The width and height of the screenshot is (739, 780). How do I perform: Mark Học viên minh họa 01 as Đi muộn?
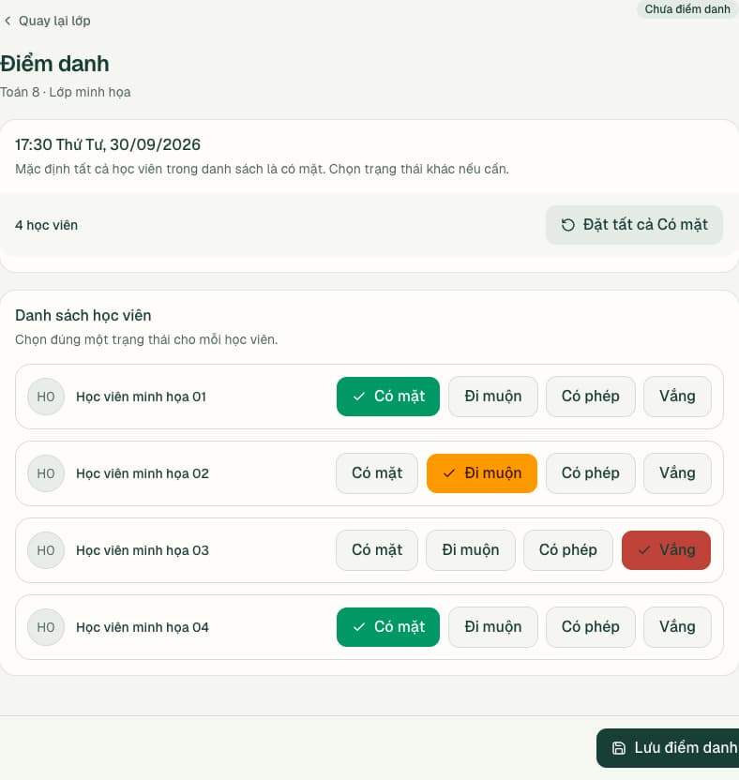493,397
